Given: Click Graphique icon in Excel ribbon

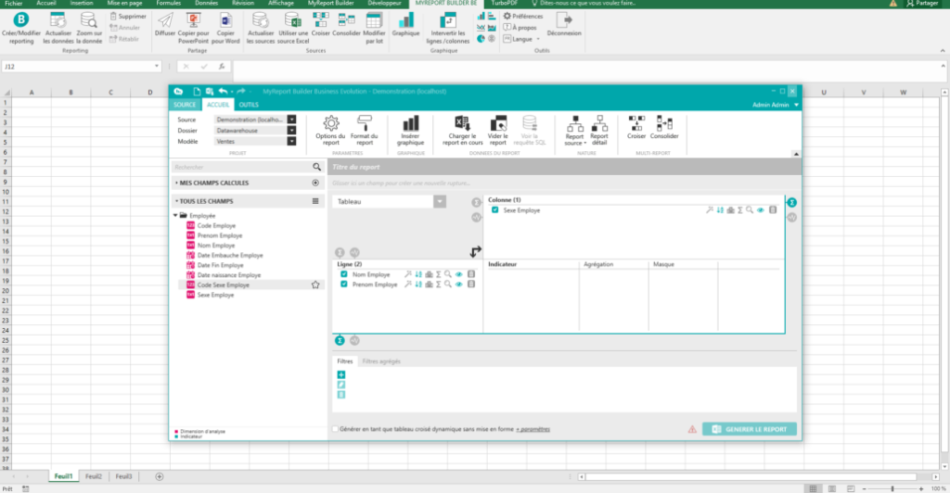Looking at the screenshot, I should [406, 25].
